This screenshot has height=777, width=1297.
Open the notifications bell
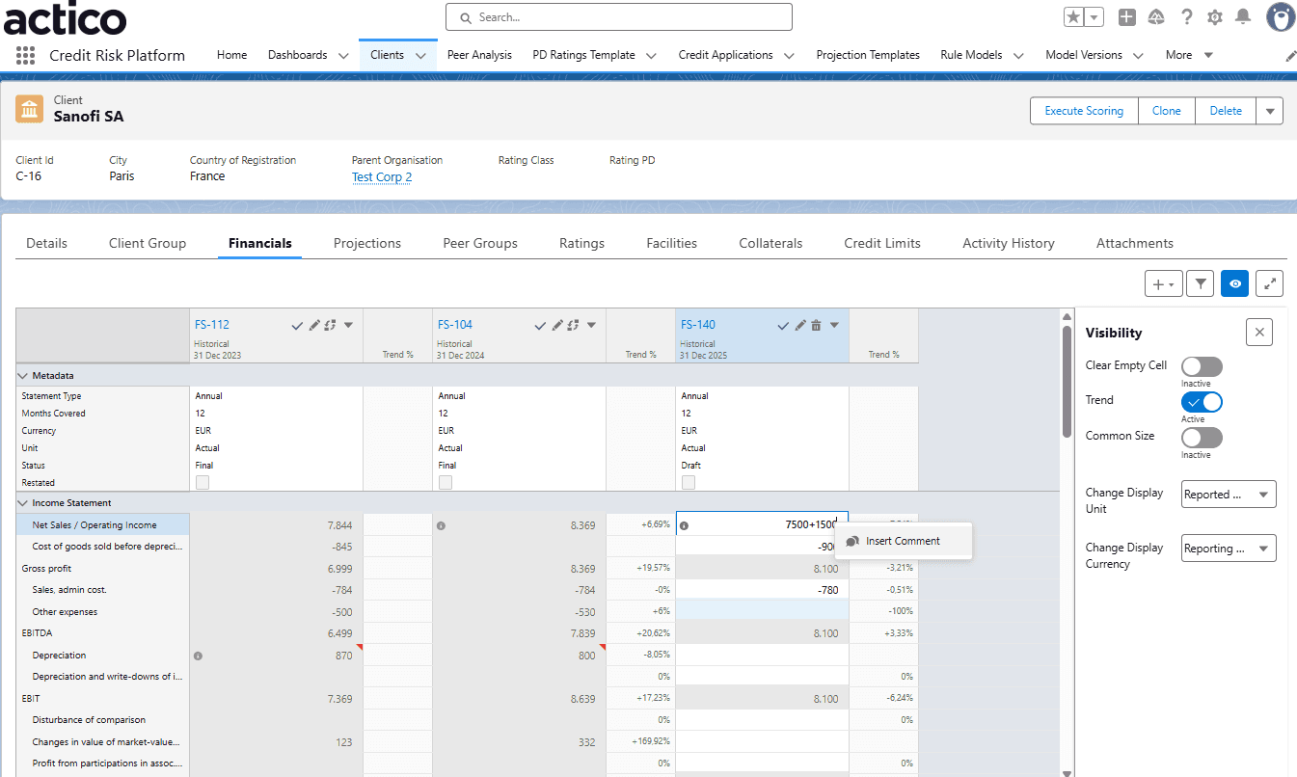click(x=1243, y=17)
